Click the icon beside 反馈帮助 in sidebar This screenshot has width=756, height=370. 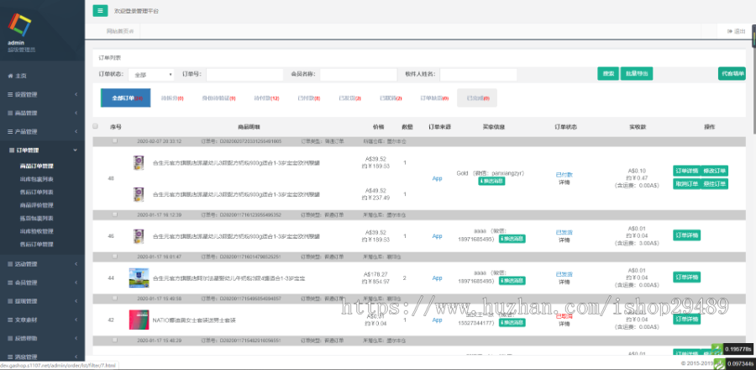point(11,338)
